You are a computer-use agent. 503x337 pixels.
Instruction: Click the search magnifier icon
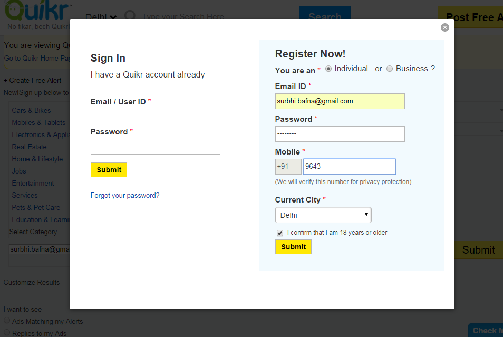(130, 15)
